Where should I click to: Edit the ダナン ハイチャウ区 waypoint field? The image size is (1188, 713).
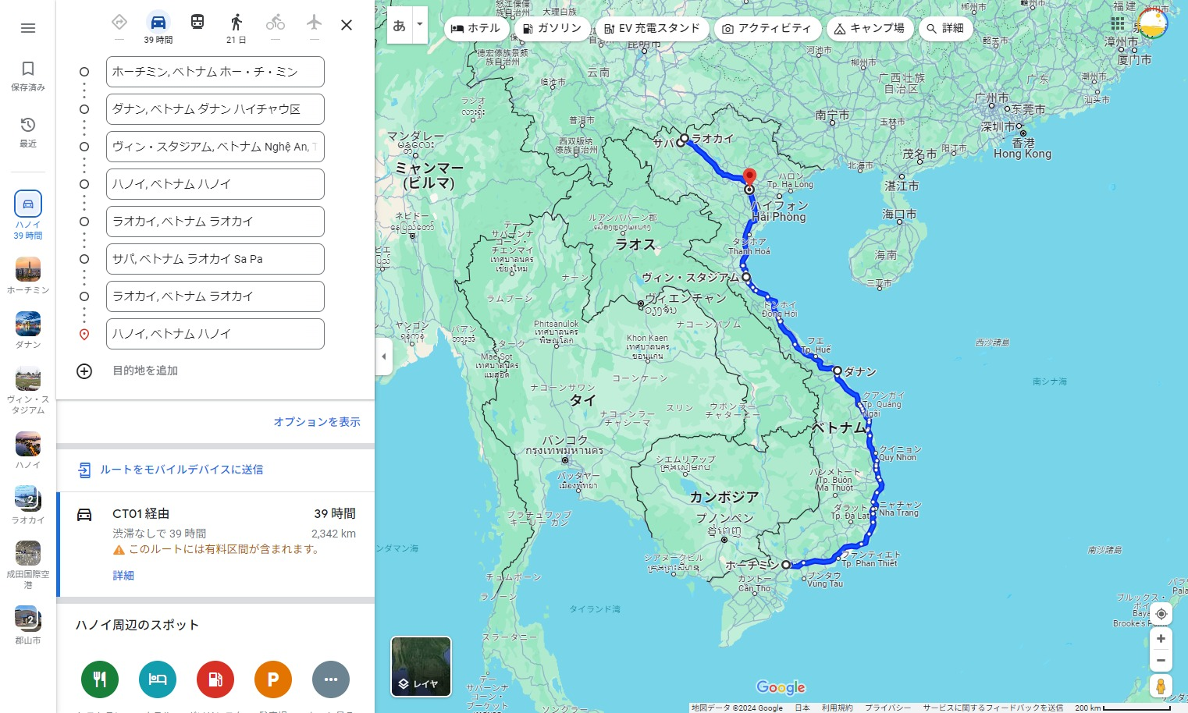click(x=215, y=109)
